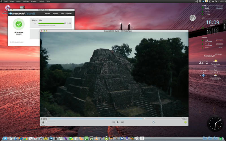Viewport: 226px width, 141px height.
Task: Skip to the next track in media player
Action: coord(122,122)
